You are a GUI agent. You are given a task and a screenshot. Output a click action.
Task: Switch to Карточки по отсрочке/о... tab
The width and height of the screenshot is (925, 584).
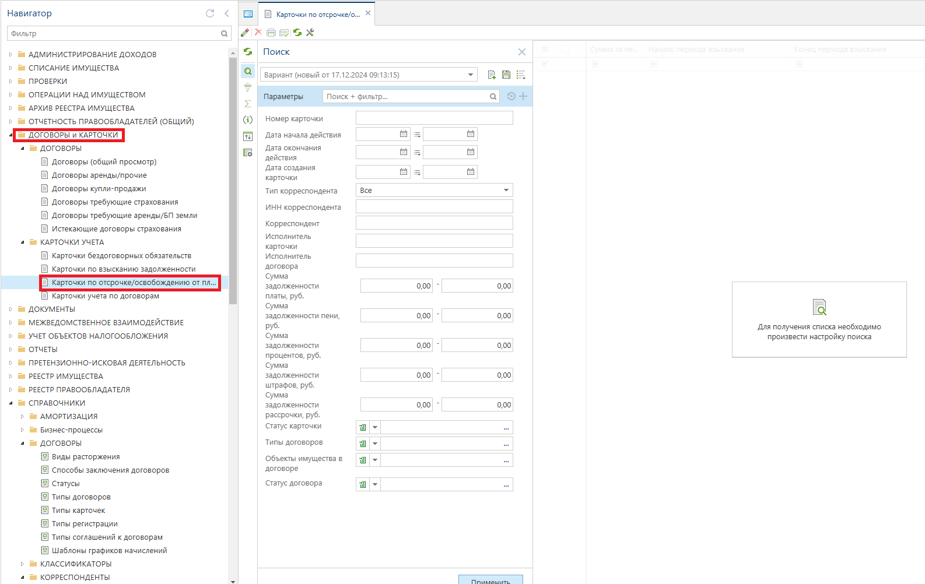[x=318, y=14]
